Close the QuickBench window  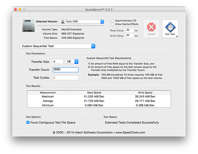coord(15,10)
